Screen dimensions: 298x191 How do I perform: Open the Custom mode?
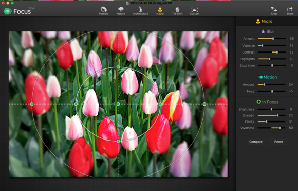(195, 11)
